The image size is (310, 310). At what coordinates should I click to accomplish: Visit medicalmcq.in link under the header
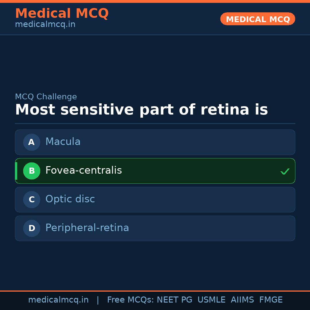coord(45,25)
